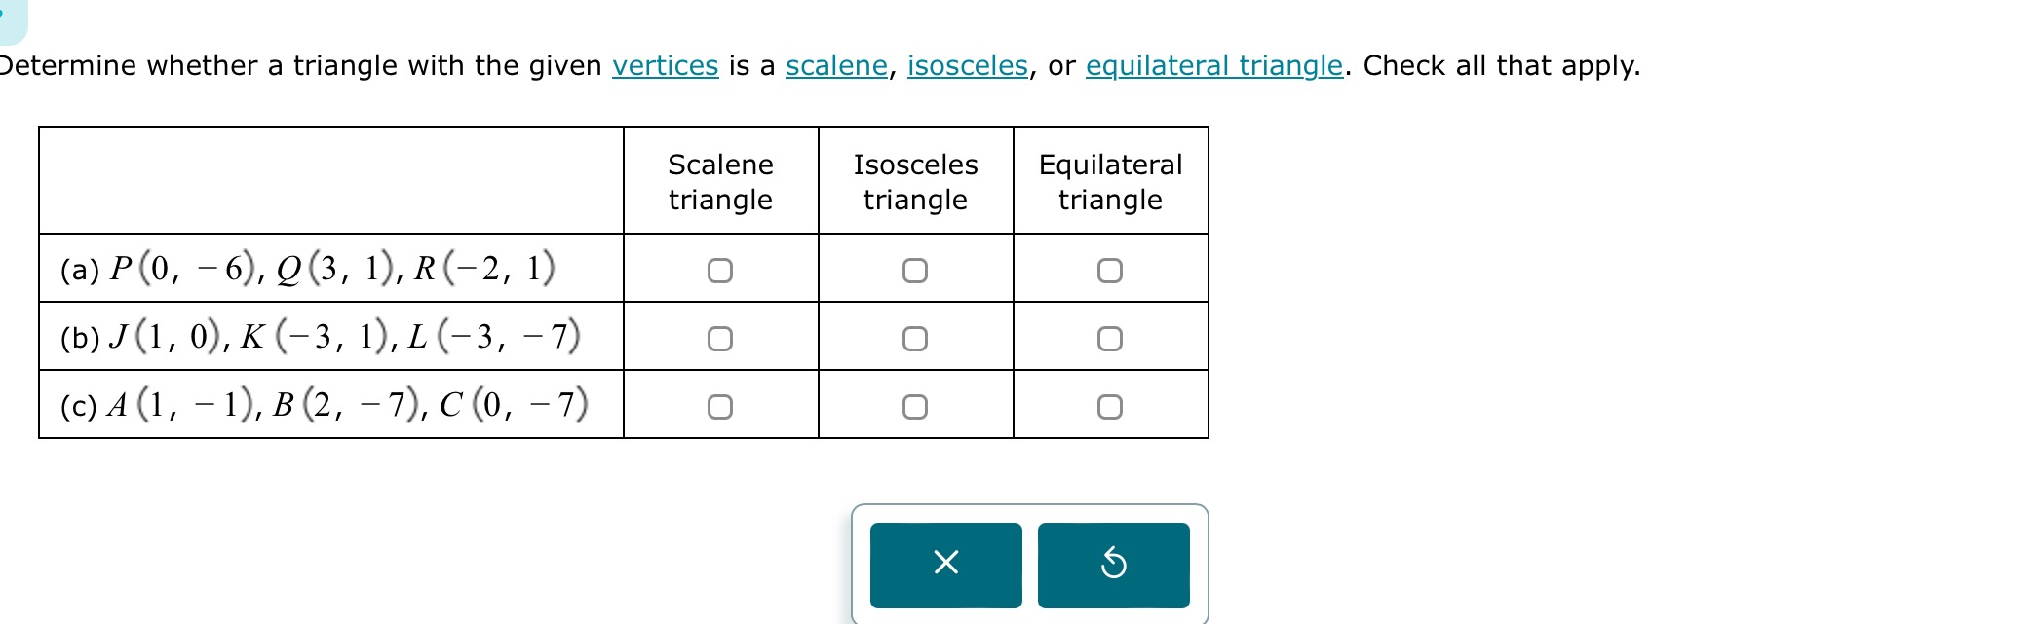Screen dimensions: 2034x624
Task: Check Scalene triangle for row (a)
Action: click(720, 270)
